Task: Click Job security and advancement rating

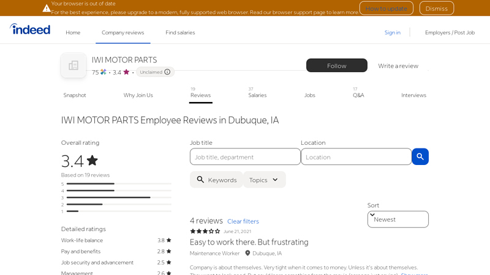Action: click(116, 263)
